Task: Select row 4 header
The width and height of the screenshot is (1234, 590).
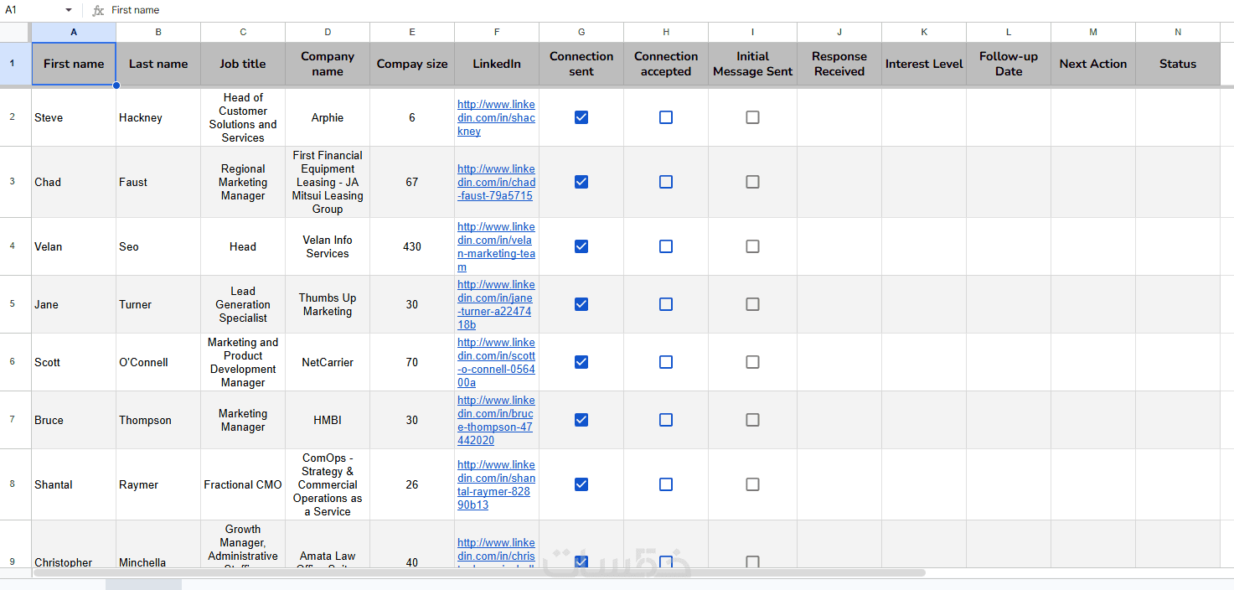Action: click(x=12, y=246)
